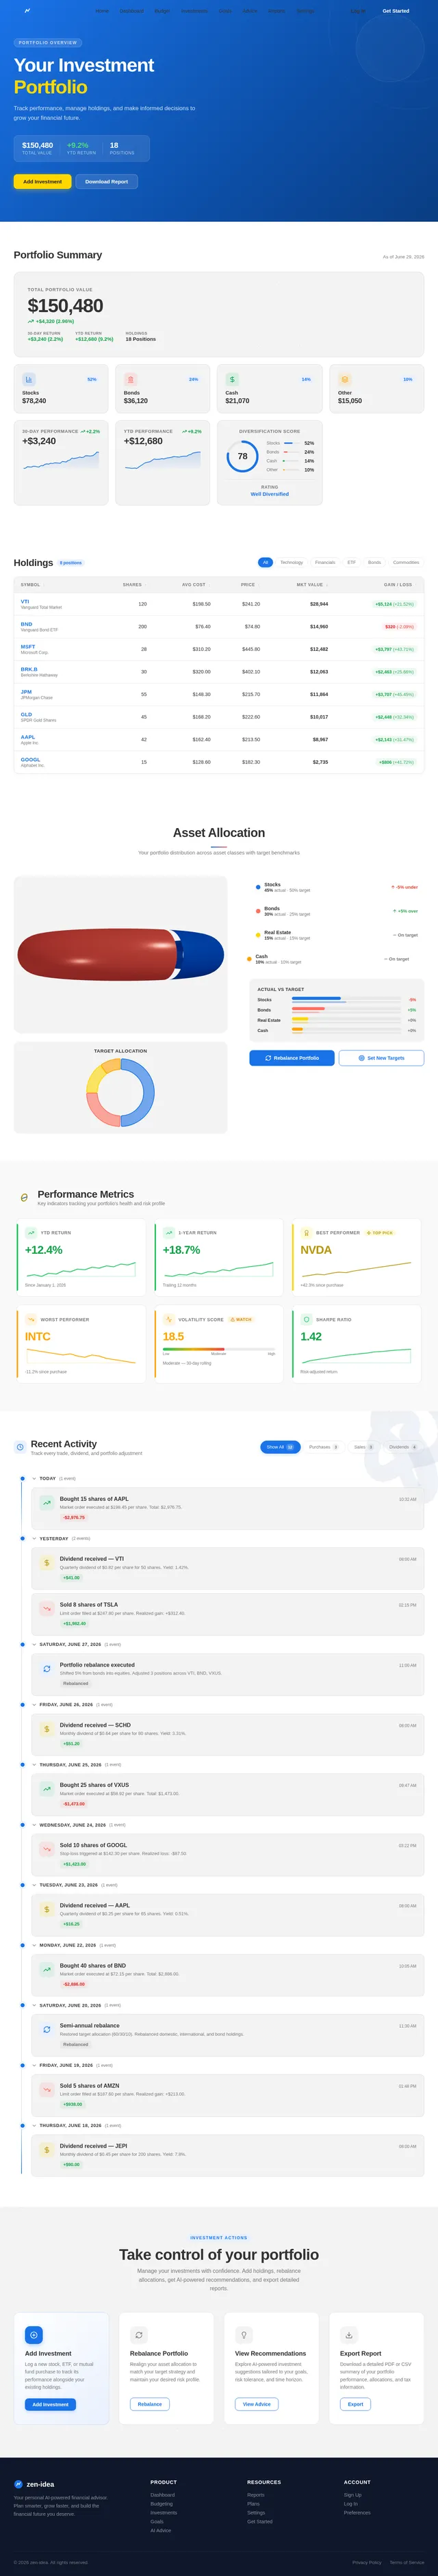
Task: Sort holdings by MKT VALUE column
Action: (x=311, y=585)
